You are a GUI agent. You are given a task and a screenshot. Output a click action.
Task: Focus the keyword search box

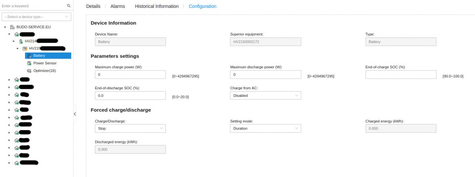[33, 6]
